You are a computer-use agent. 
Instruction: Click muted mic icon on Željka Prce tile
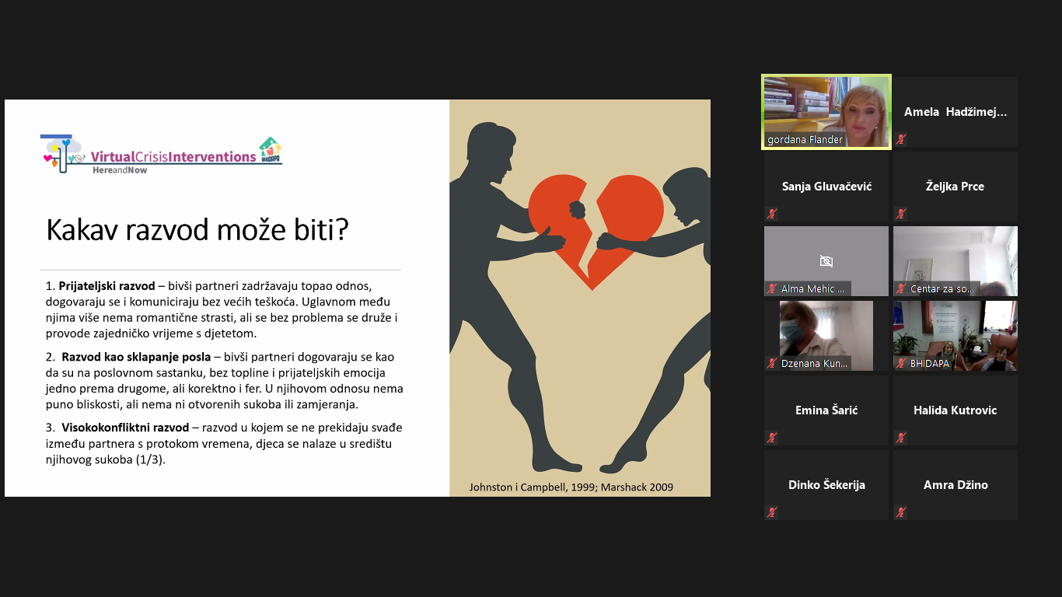pyautogui.click(x=901, y=214)
